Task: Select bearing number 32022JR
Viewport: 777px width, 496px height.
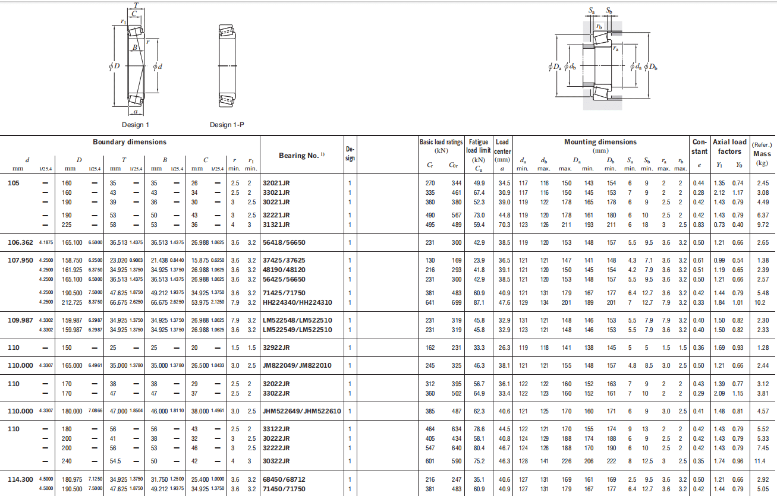Action: (x=276, y=384)
